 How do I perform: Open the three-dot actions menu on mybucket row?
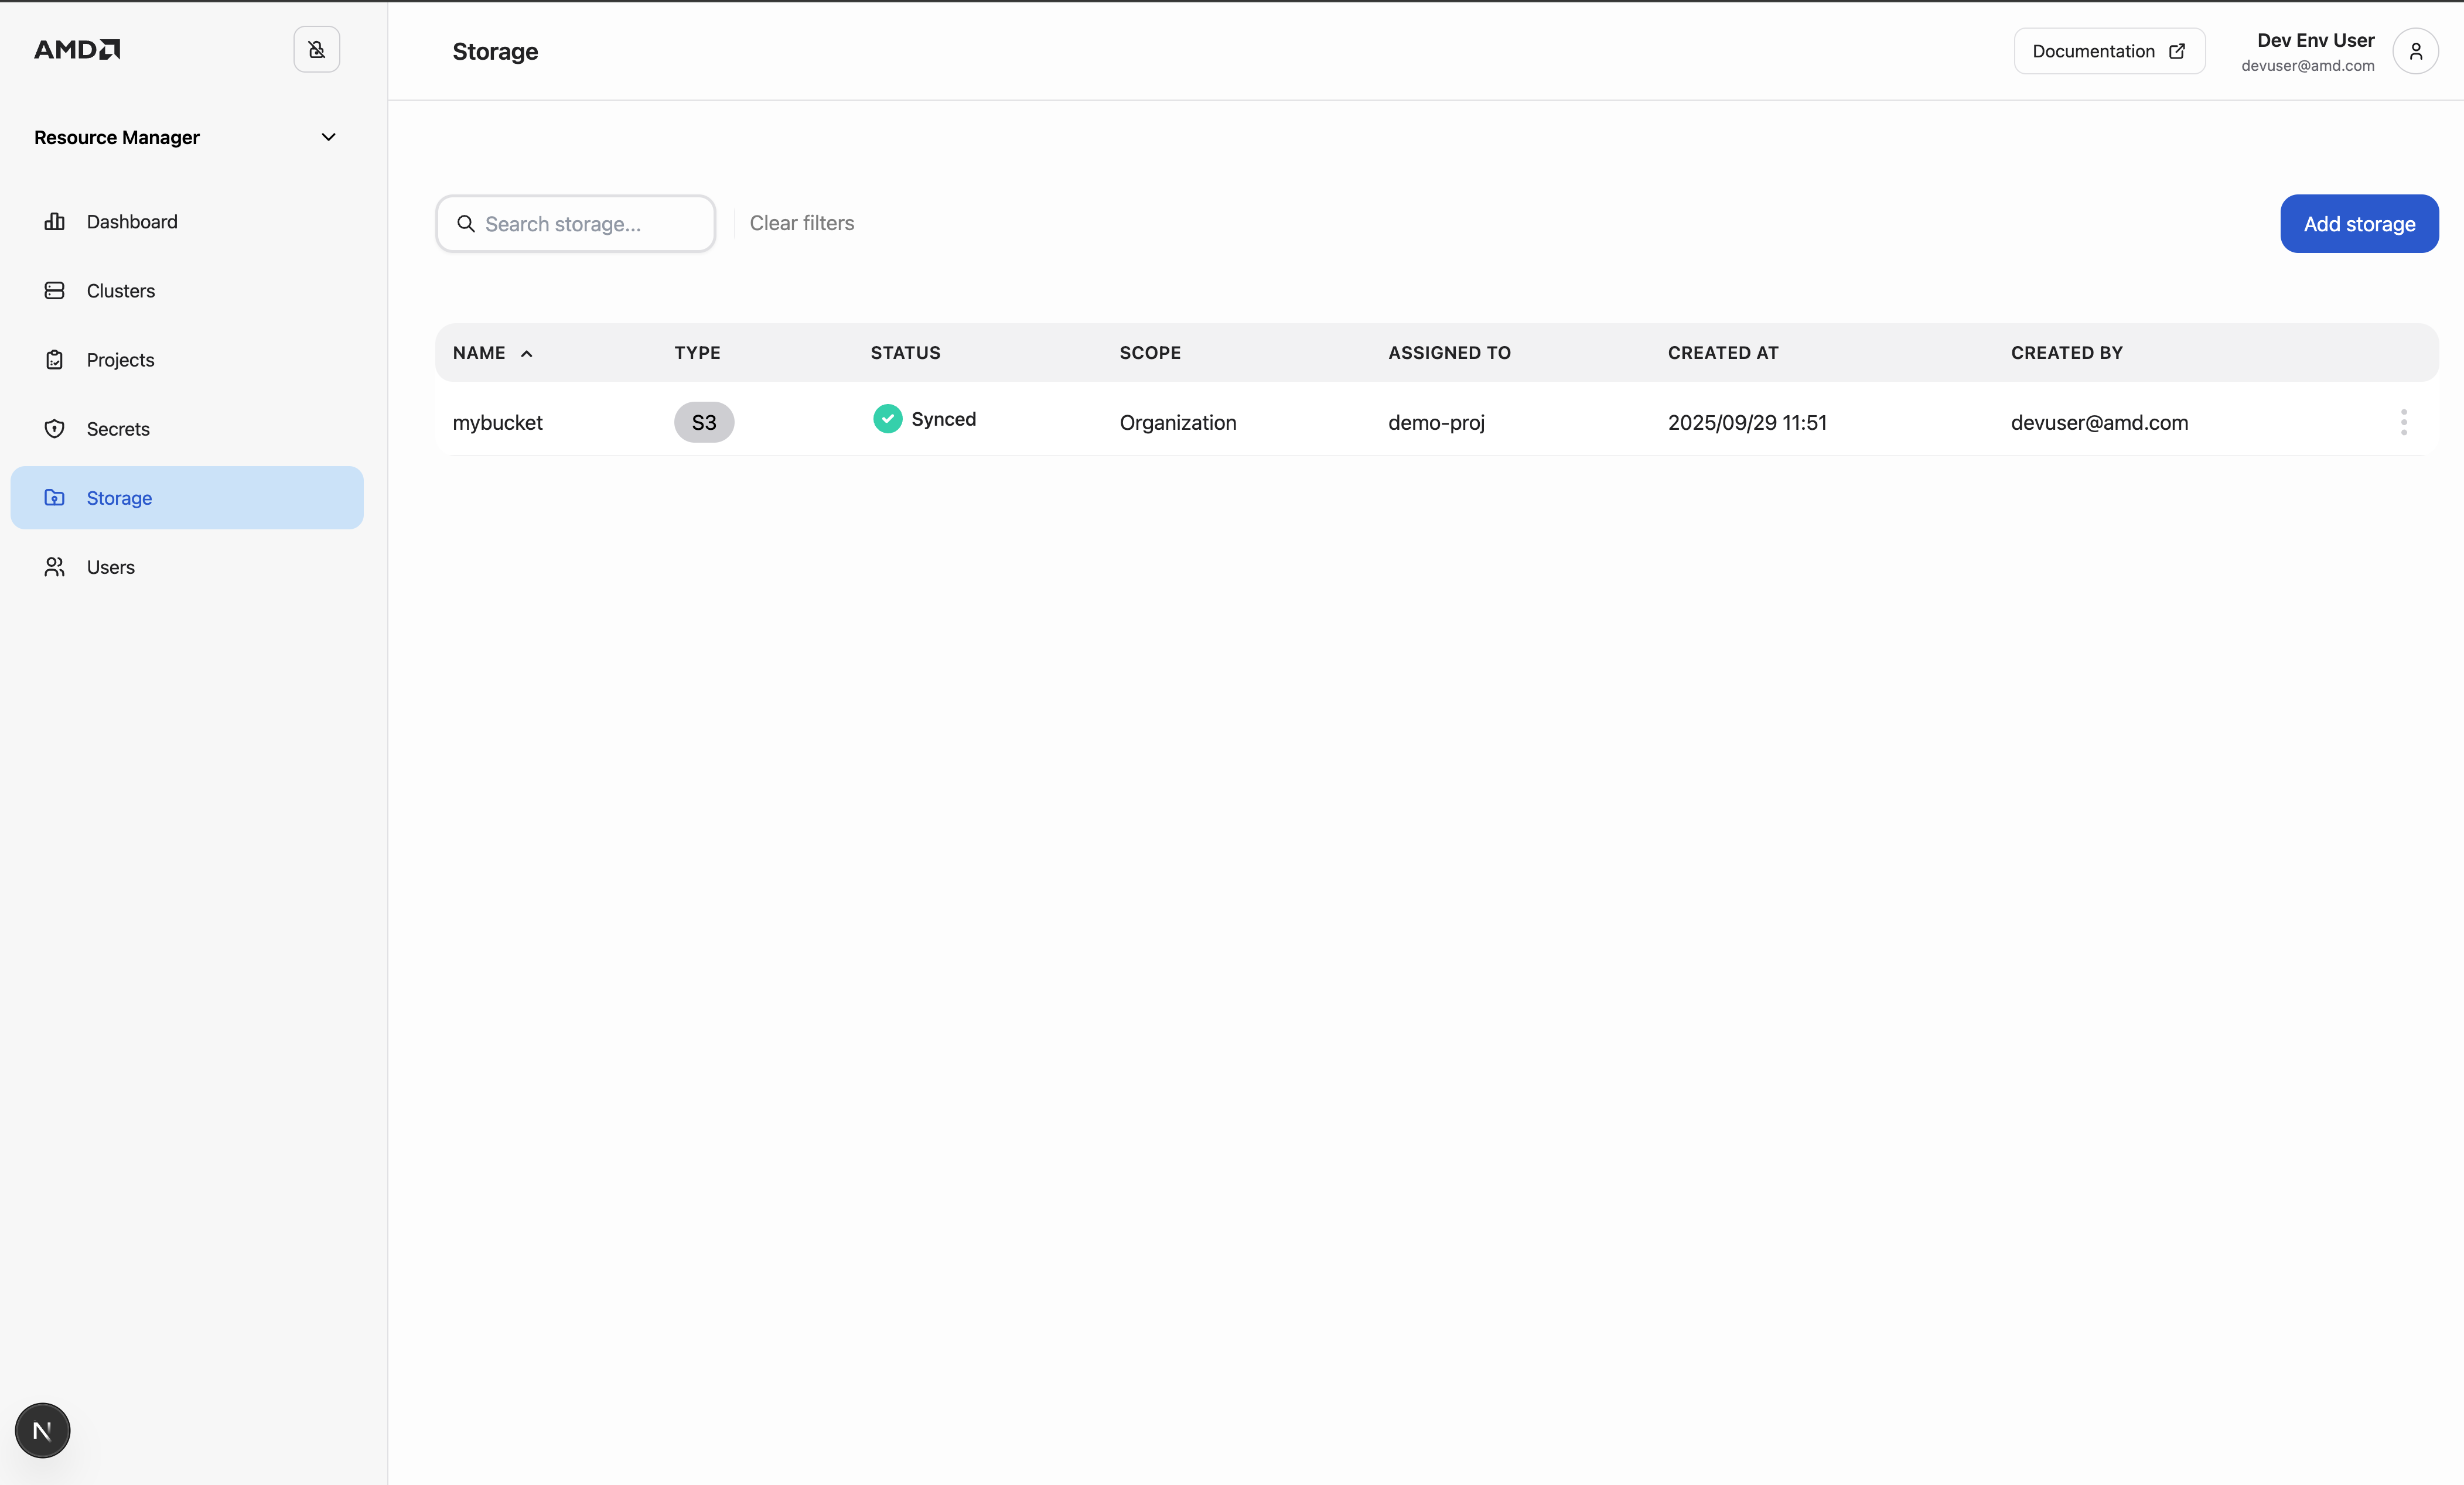tap(2403, 422)
